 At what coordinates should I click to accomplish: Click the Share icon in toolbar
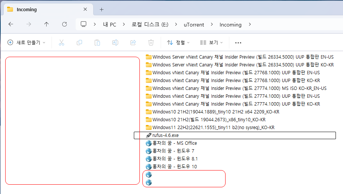133,43
